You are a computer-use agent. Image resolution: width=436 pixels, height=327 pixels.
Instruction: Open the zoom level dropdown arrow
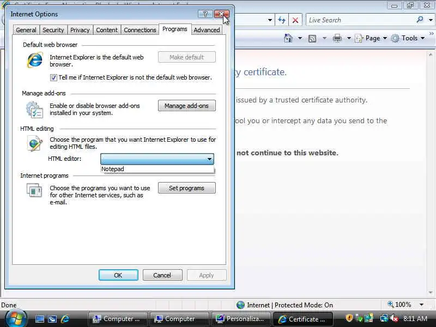tap(421, 305)
